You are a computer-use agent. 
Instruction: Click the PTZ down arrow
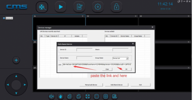[16, 93]
